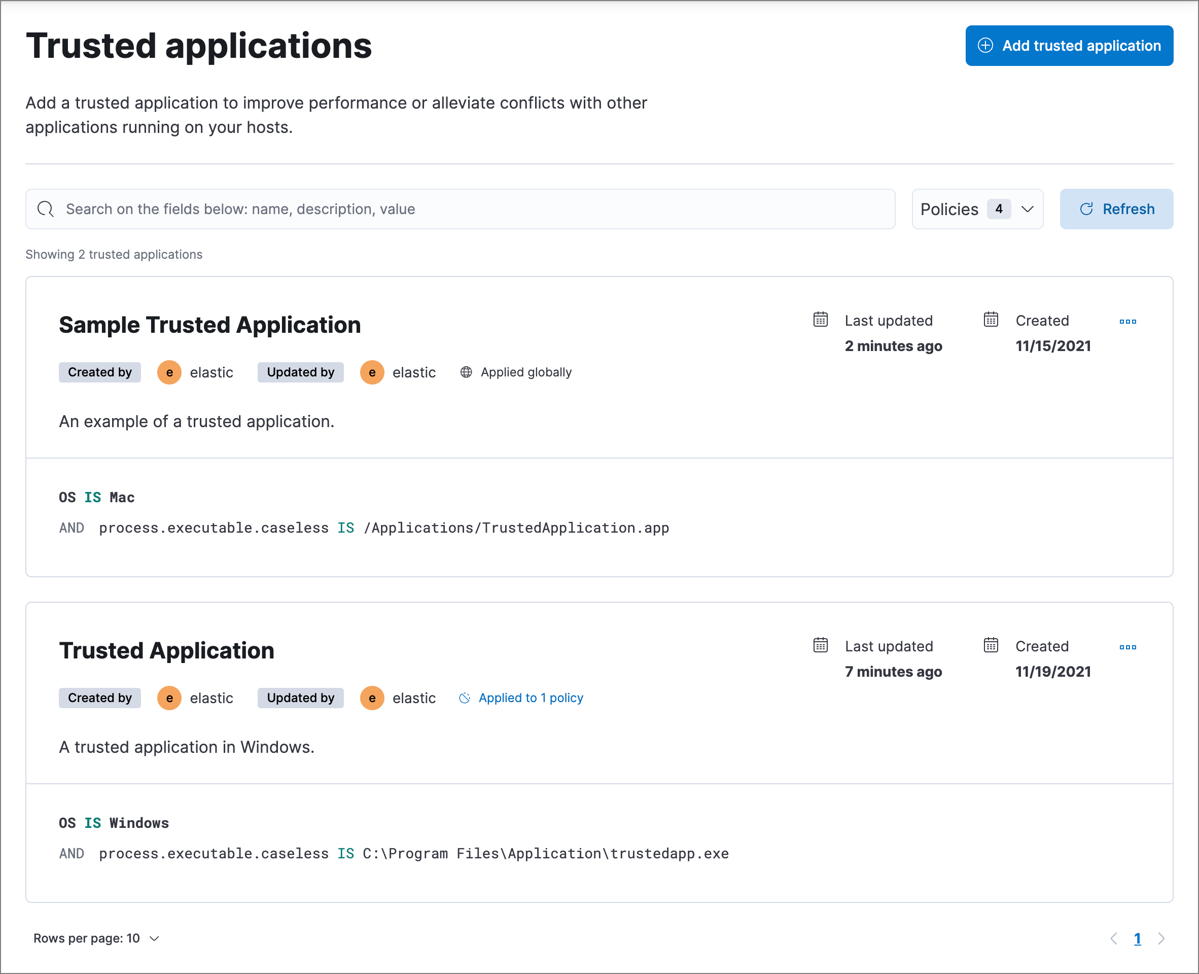The width and height of the screenshot is (1199, 974).
Task: Select page 1 in pagination
Action: [x=1137, y=938]
